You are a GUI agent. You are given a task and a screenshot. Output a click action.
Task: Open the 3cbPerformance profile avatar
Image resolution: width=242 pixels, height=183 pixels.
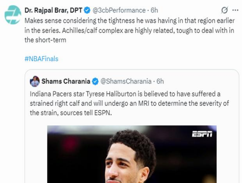13,15
